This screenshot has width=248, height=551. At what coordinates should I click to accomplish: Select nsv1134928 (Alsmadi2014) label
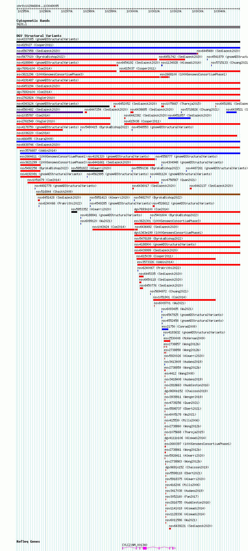pyautogui.click(x=181, y=63)
